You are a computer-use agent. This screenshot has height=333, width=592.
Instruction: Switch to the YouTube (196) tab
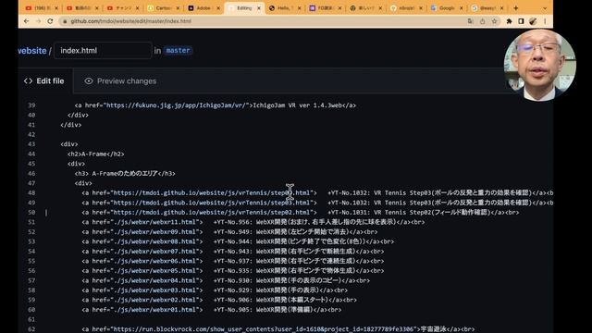(42, 8)
